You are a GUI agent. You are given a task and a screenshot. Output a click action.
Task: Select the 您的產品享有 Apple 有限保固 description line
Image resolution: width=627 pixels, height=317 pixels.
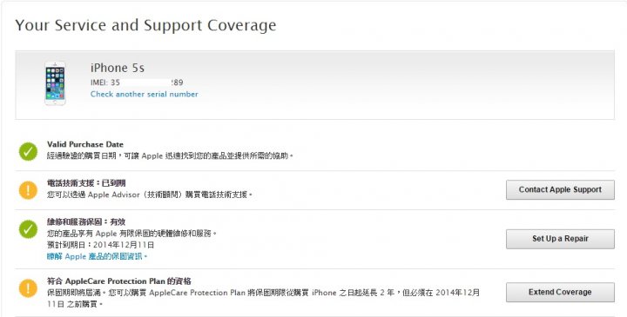(x=132, y=234)
